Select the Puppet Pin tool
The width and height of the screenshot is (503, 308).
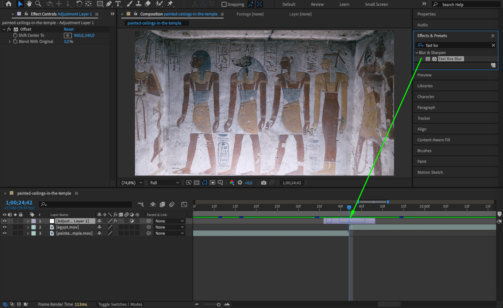pyautogui.click(x=170, y=4)
